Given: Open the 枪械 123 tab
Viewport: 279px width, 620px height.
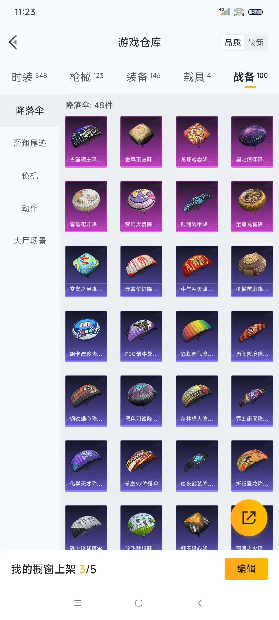Looking at the screenshot, I should pos(87,77).
